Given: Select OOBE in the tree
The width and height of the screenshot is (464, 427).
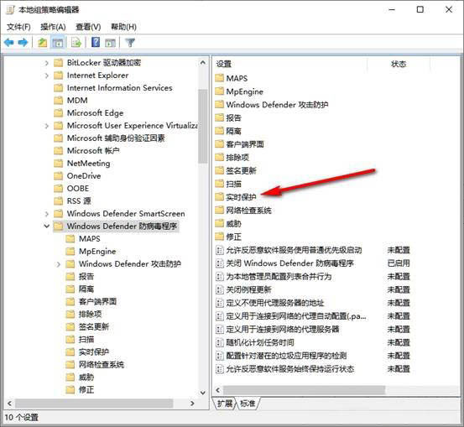Looking at the screenshot, I should tap(78, 189).
